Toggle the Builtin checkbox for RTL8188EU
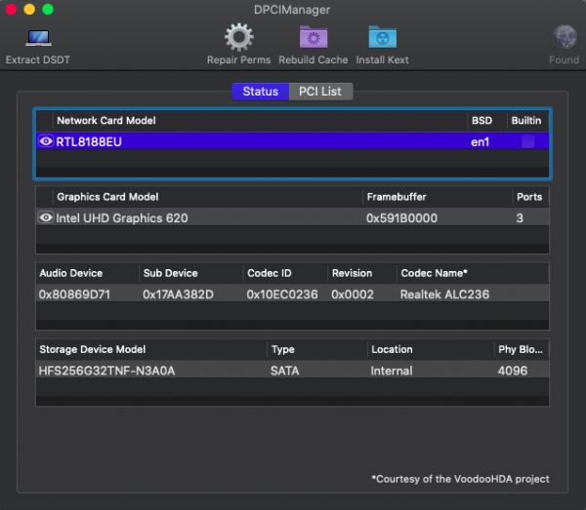This screenshot has width=586, height=510. coord(527,141)
